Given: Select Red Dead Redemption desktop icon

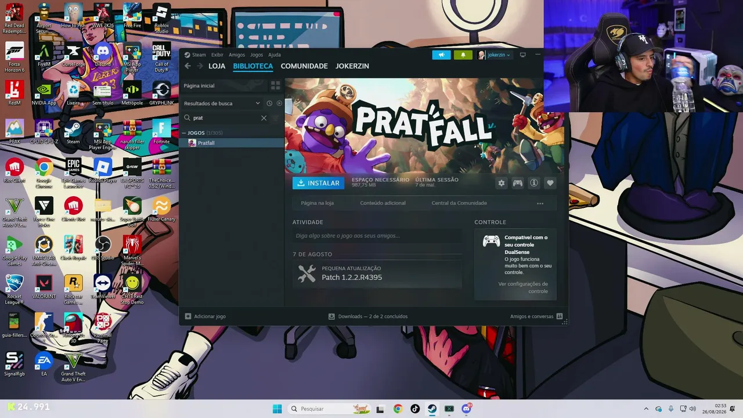Looking at the screenshot, I should pos(14,19).
